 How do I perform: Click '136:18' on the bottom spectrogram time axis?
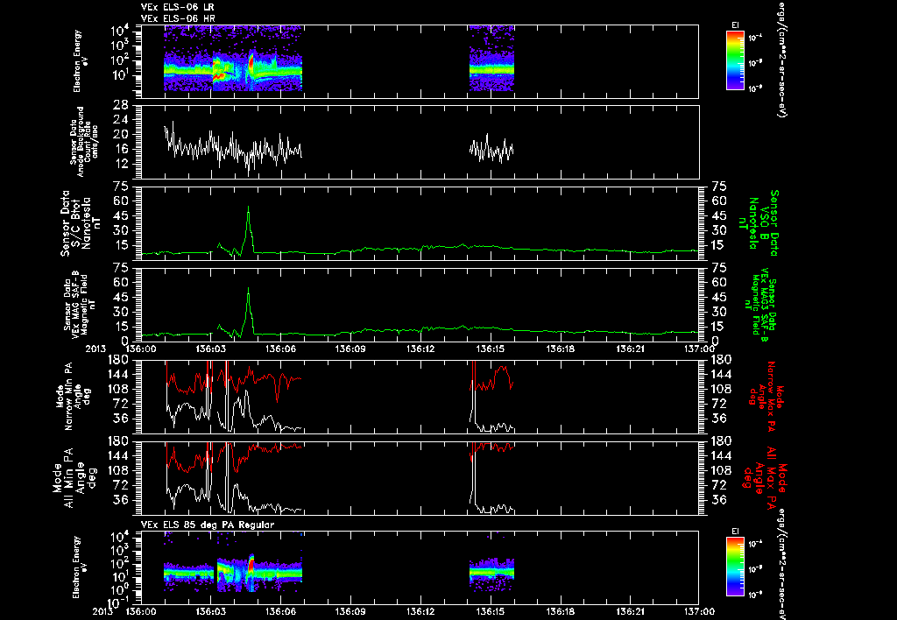pos(560,611)
